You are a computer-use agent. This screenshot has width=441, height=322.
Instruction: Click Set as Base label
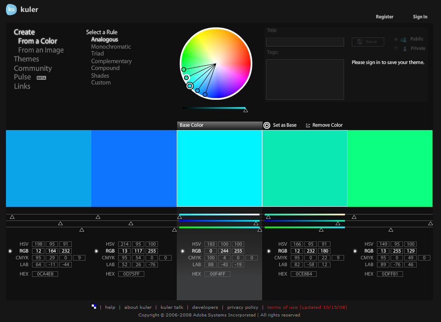(x=285, y=125)
